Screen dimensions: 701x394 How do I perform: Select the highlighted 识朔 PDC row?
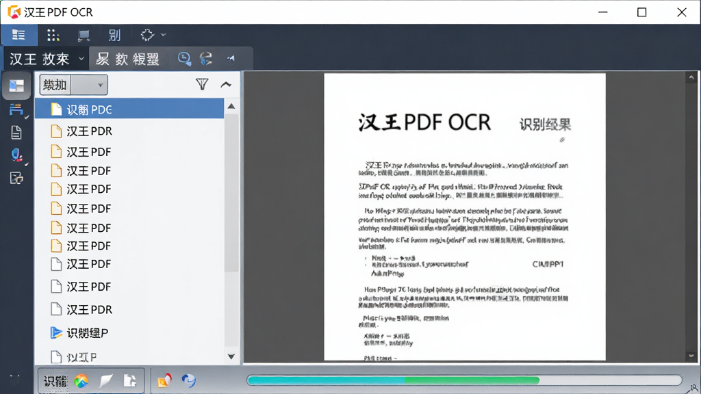tap(129, 109)
